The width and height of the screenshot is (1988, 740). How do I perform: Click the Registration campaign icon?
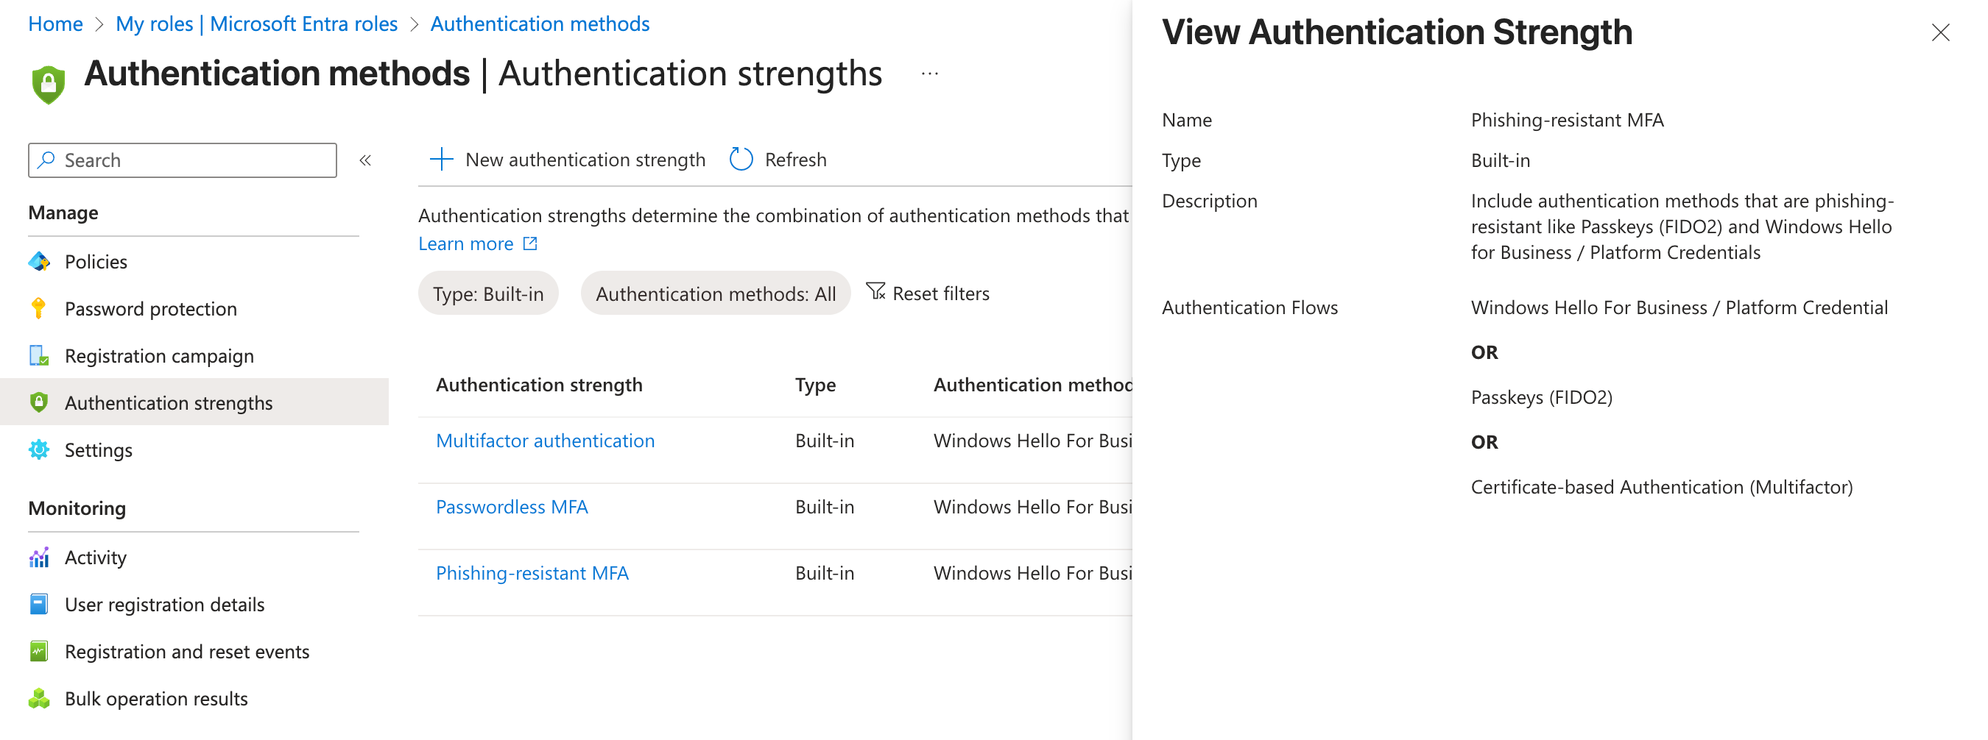pos(38,356)
